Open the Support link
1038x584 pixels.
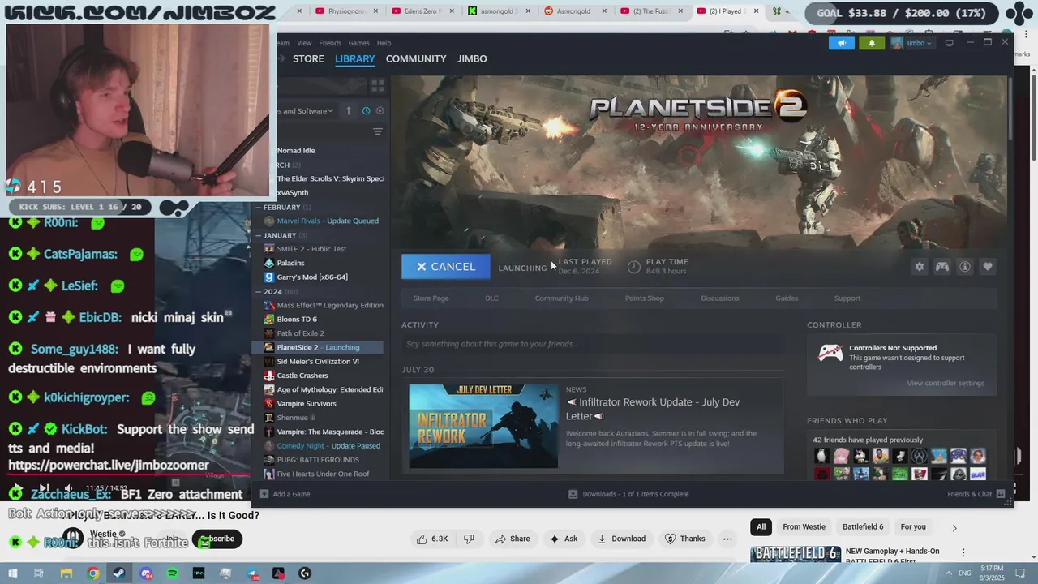coord(847,298)
